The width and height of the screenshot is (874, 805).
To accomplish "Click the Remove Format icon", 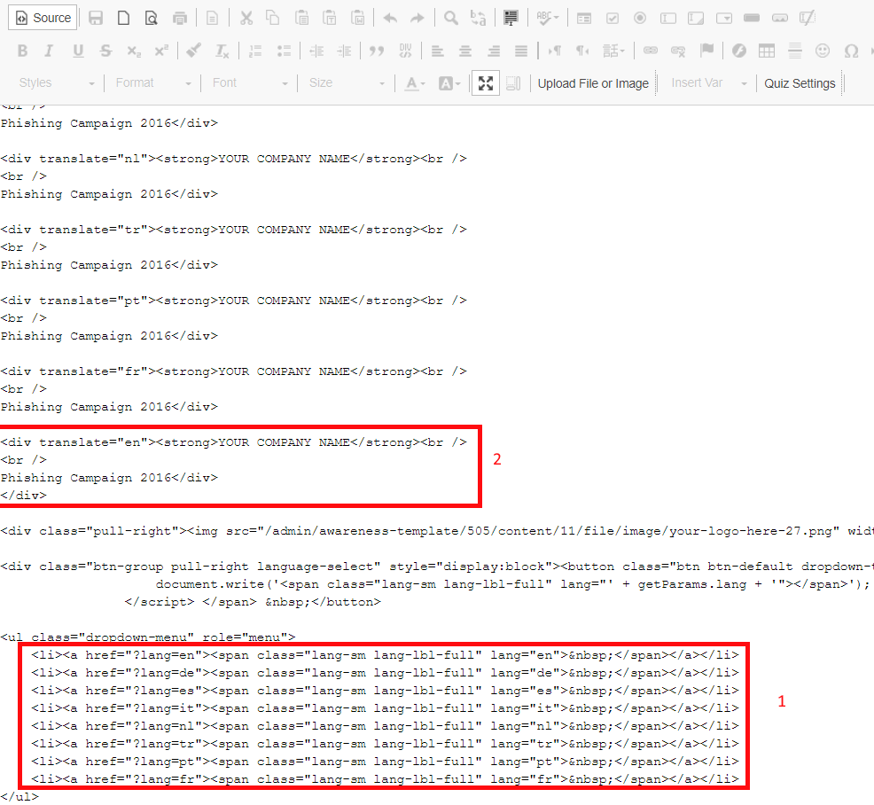I will point(222,51).
